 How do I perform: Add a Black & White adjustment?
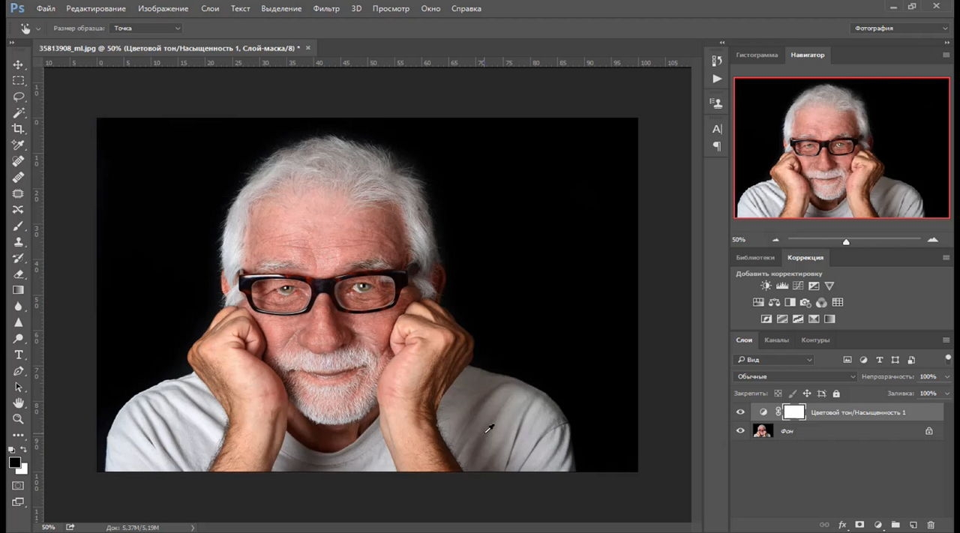point(790,302)
